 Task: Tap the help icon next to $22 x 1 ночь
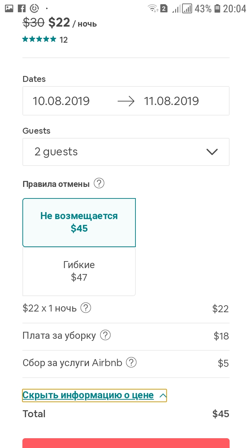click(x=86, y=308)
